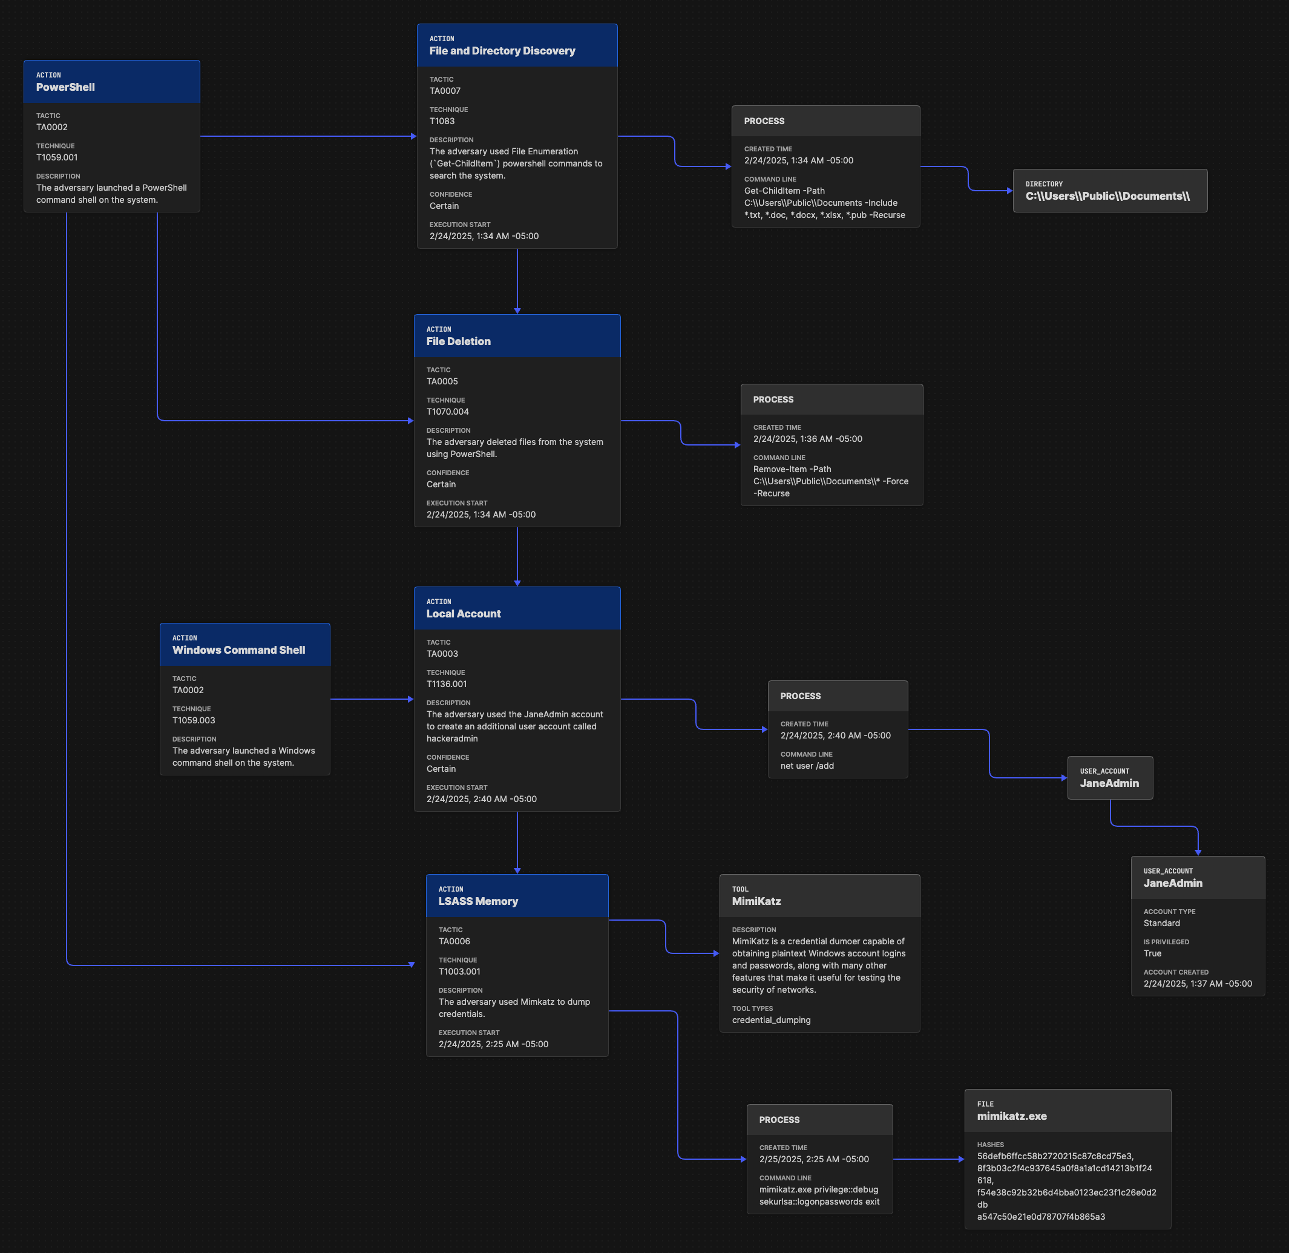Viewport: 1289px width, 1253px height.
Task: Select the C:\\Users\\Public\\Documents\\ directory node
Action: pyautogui.click(x=1110, y=191)
